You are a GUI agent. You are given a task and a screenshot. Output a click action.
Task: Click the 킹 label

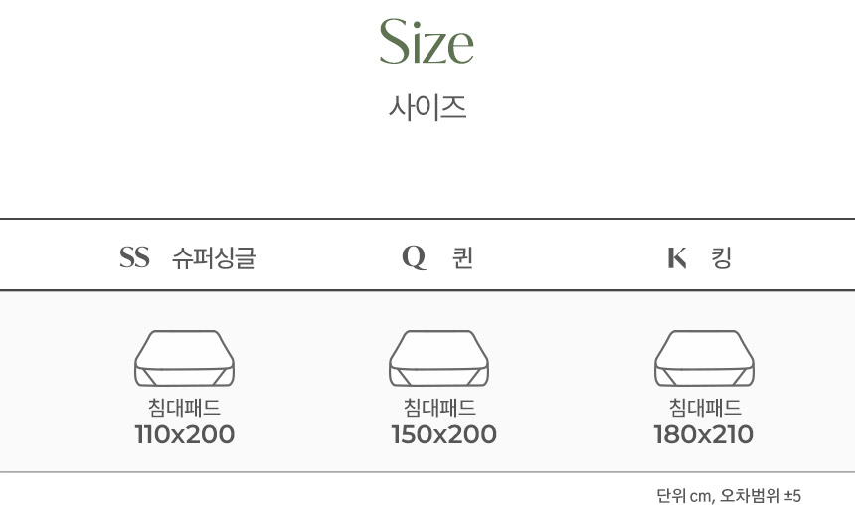click(722, 257)
